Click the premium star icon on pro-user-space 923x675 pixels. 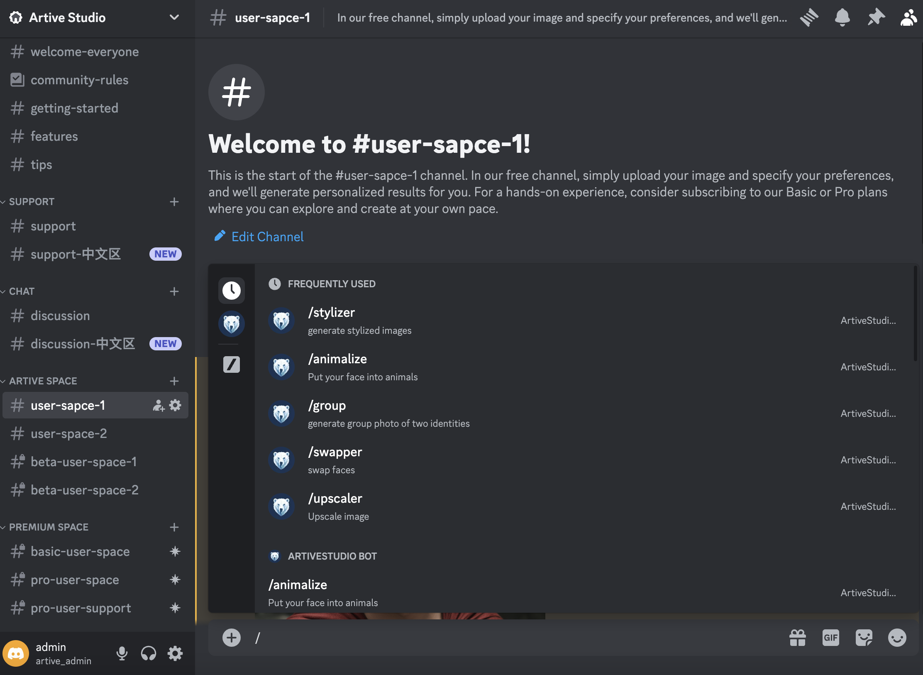(x=175, y=580)
